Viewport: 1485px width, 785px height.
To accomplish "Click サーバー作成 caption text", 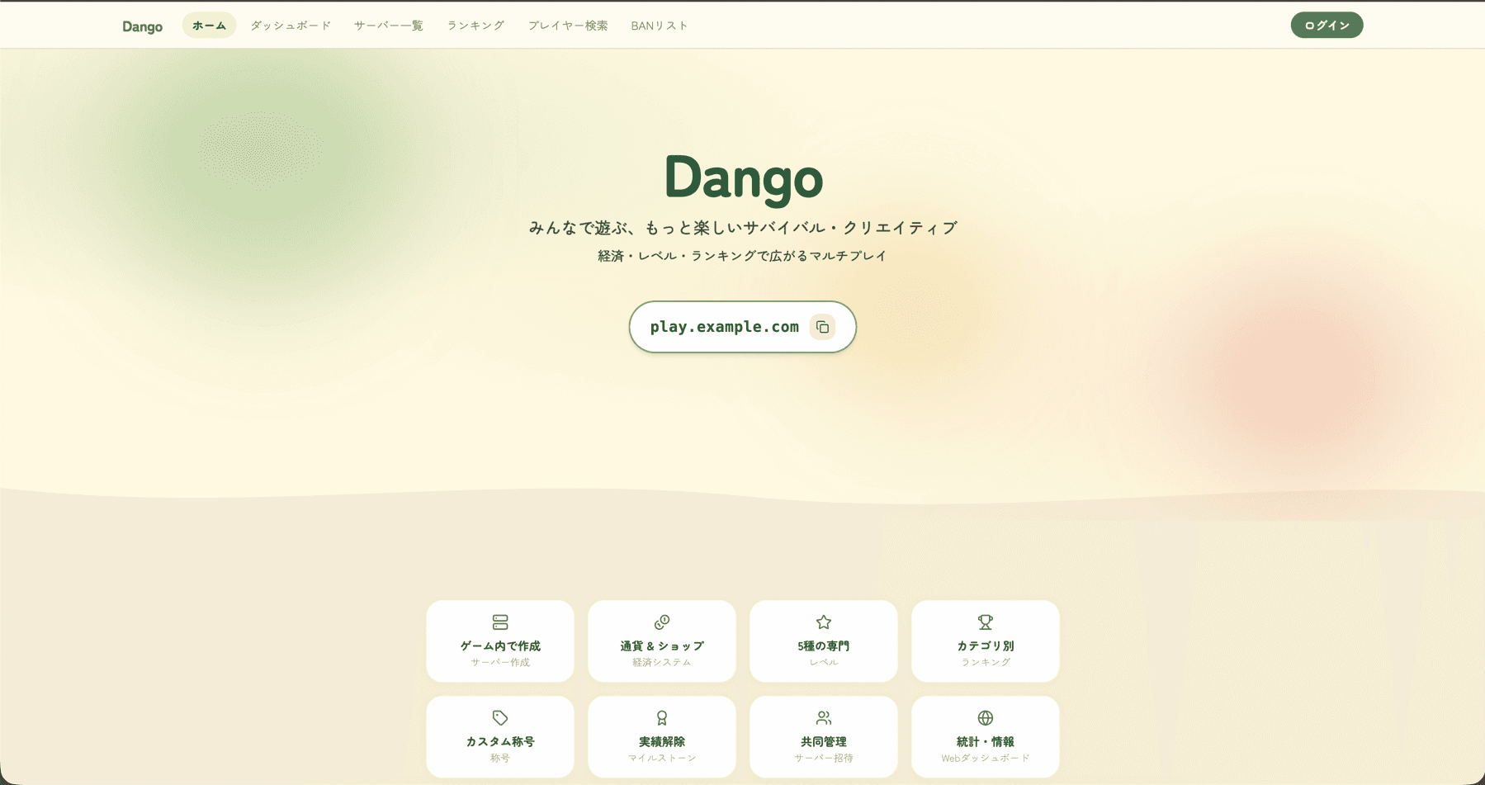I will (500, 663).
